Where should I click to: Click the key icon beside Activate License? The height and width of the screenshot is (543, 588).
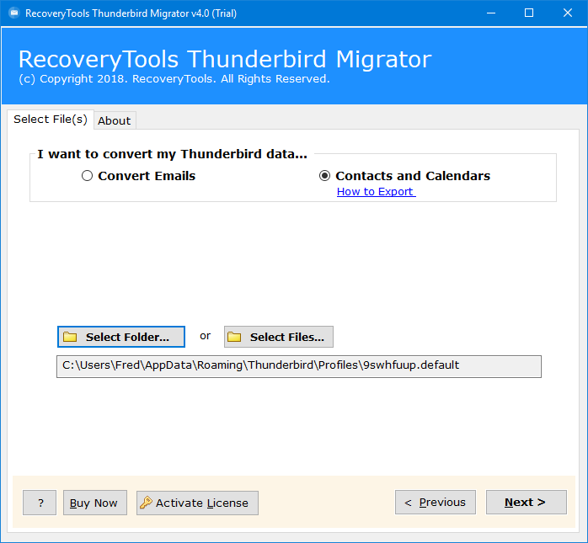point(146,503)
